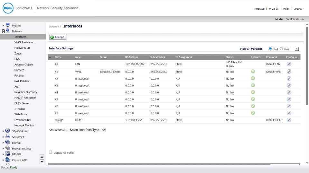Viewport: 309px width, 173px height.
Task: Toggle the enabled green check for X7
Action: pos(253,113)
